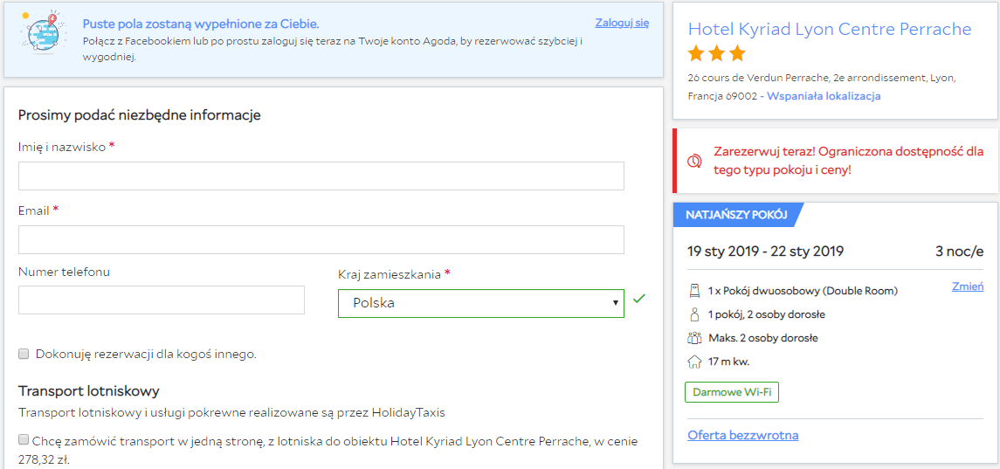Click the group icon beside Maks. 2 osoby
The width and height of the screenshot is (1000, 469).
coord(694,338)
